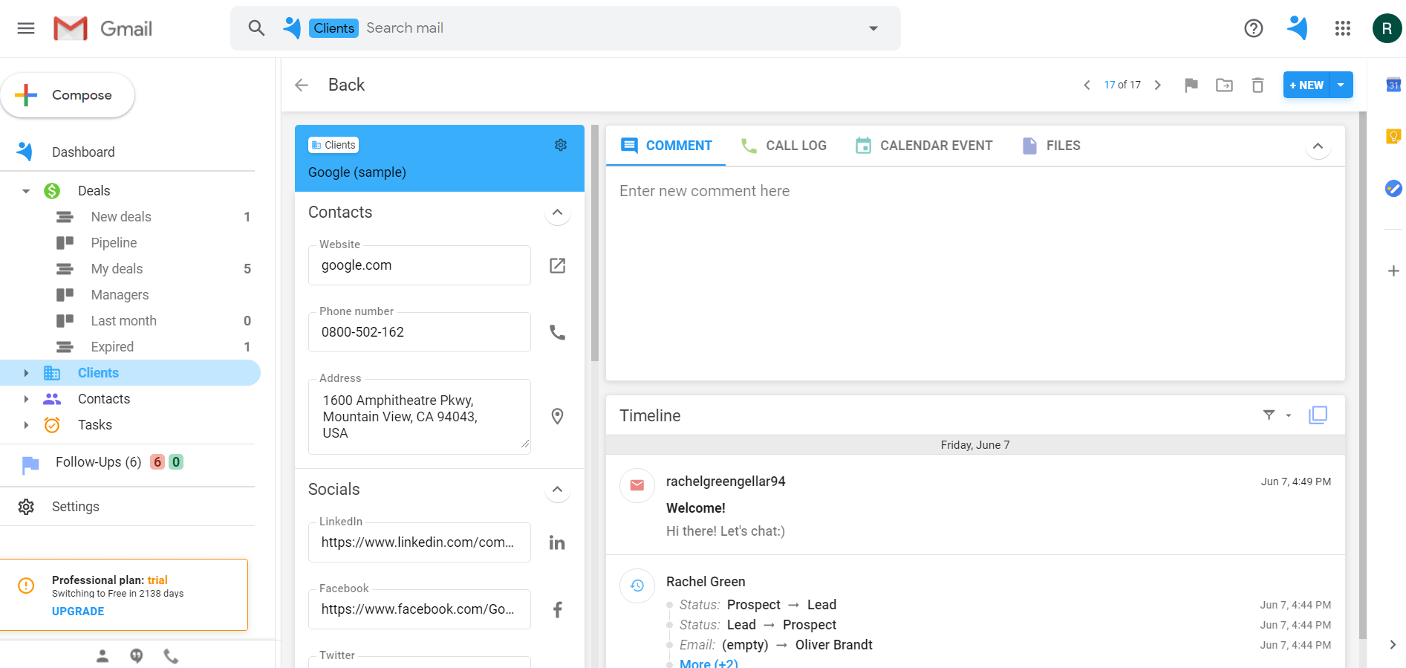
Task: Open Google Calendar side panel icon
Action: [x=1393, y=85]
